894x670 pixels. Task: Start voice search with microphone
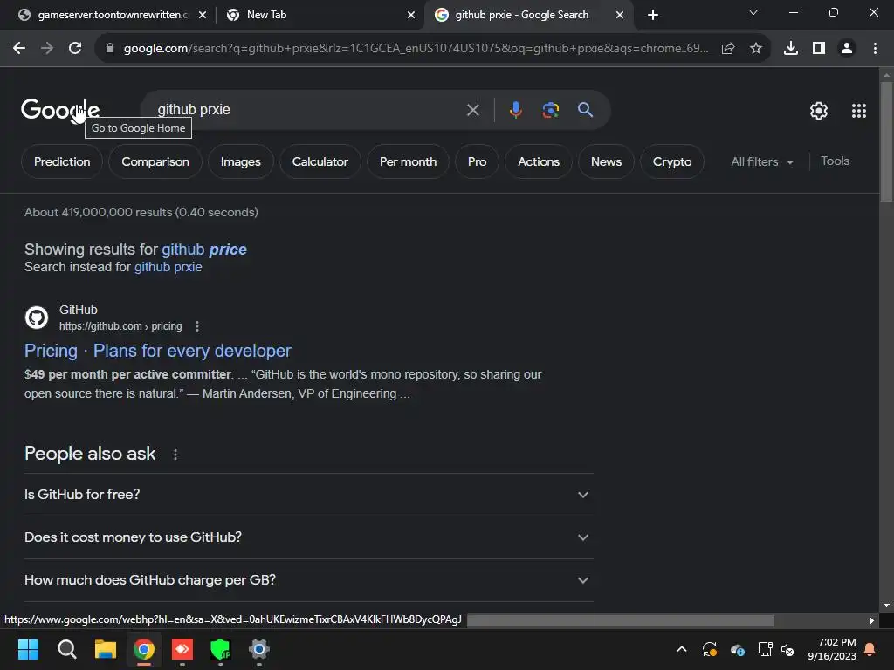tap(515, 110)
